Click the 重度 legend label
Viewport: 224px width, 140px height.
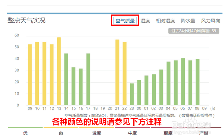coord(168,133)
